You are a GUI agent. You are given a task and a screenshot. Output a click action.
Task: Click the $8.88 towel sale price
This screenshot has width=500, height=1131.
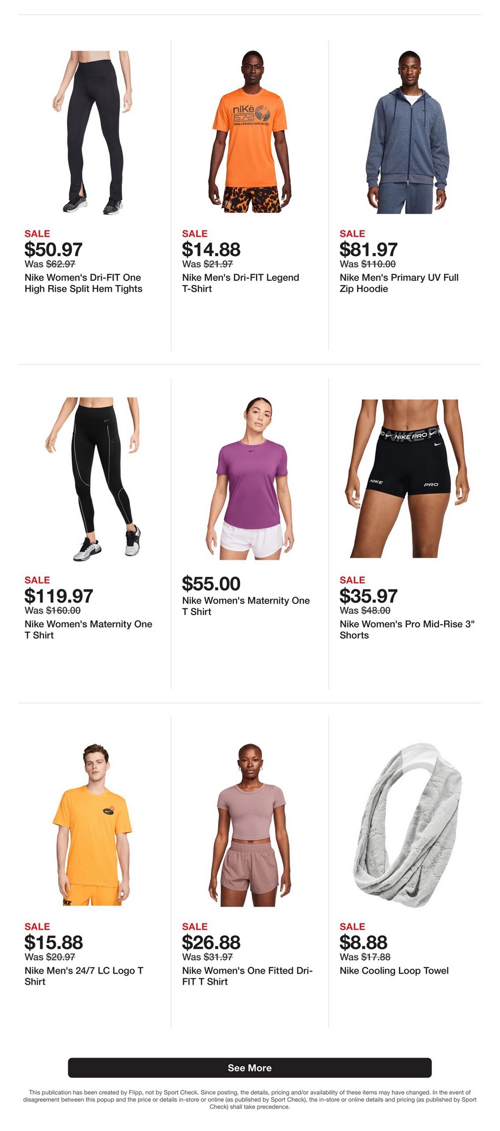363,942
